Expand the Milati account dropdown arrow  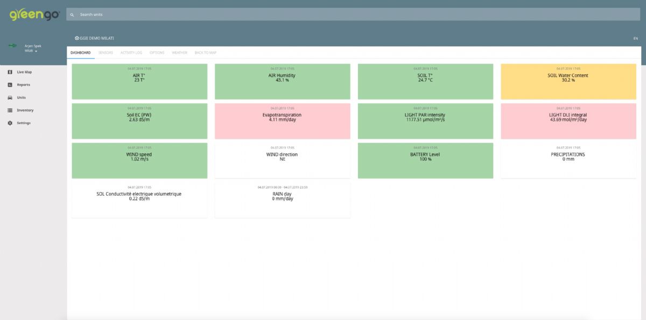[36, 51]
